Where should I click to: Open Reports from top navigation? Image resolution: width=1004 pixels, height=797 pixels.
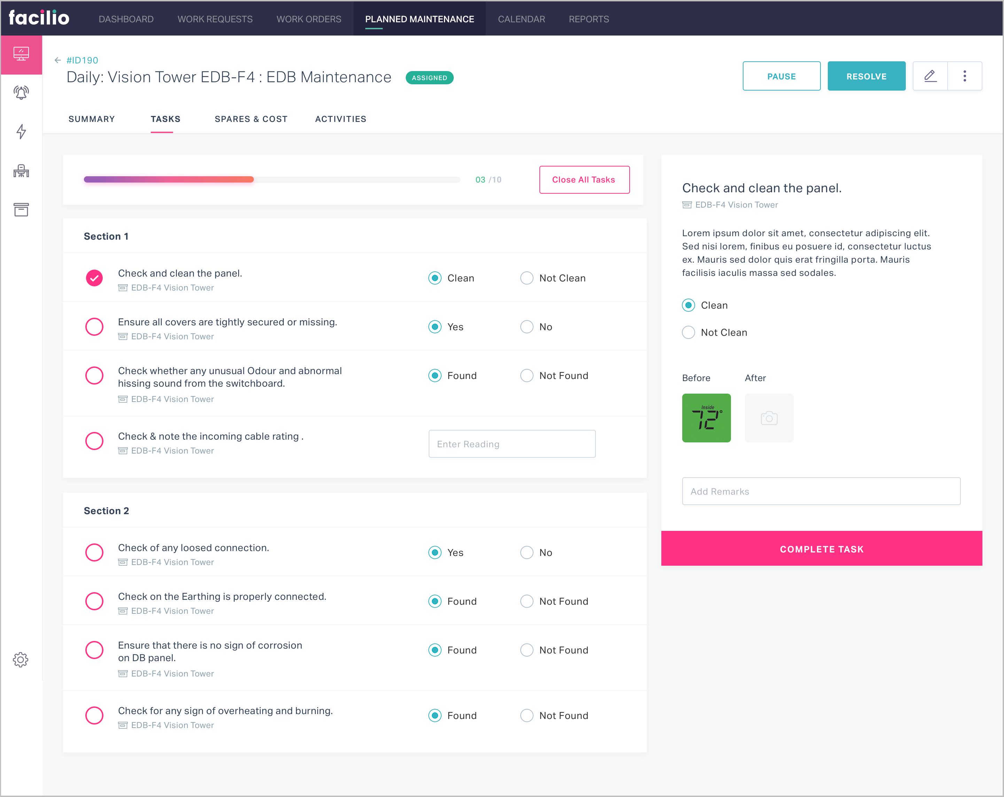(589, 19)
